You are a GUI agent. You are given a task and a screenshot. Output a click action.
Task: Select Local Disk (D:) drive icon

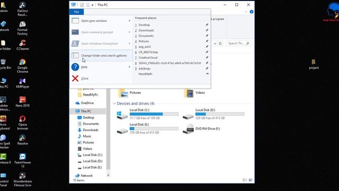tap(188, 116)
